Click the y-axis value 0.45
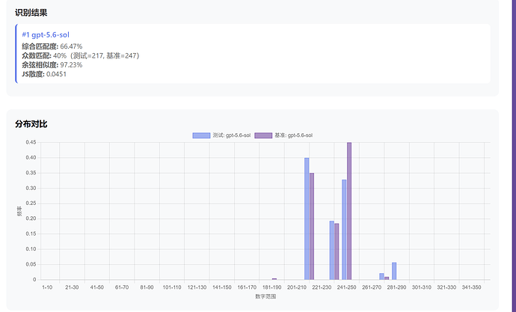 click(x=31, y=142)
